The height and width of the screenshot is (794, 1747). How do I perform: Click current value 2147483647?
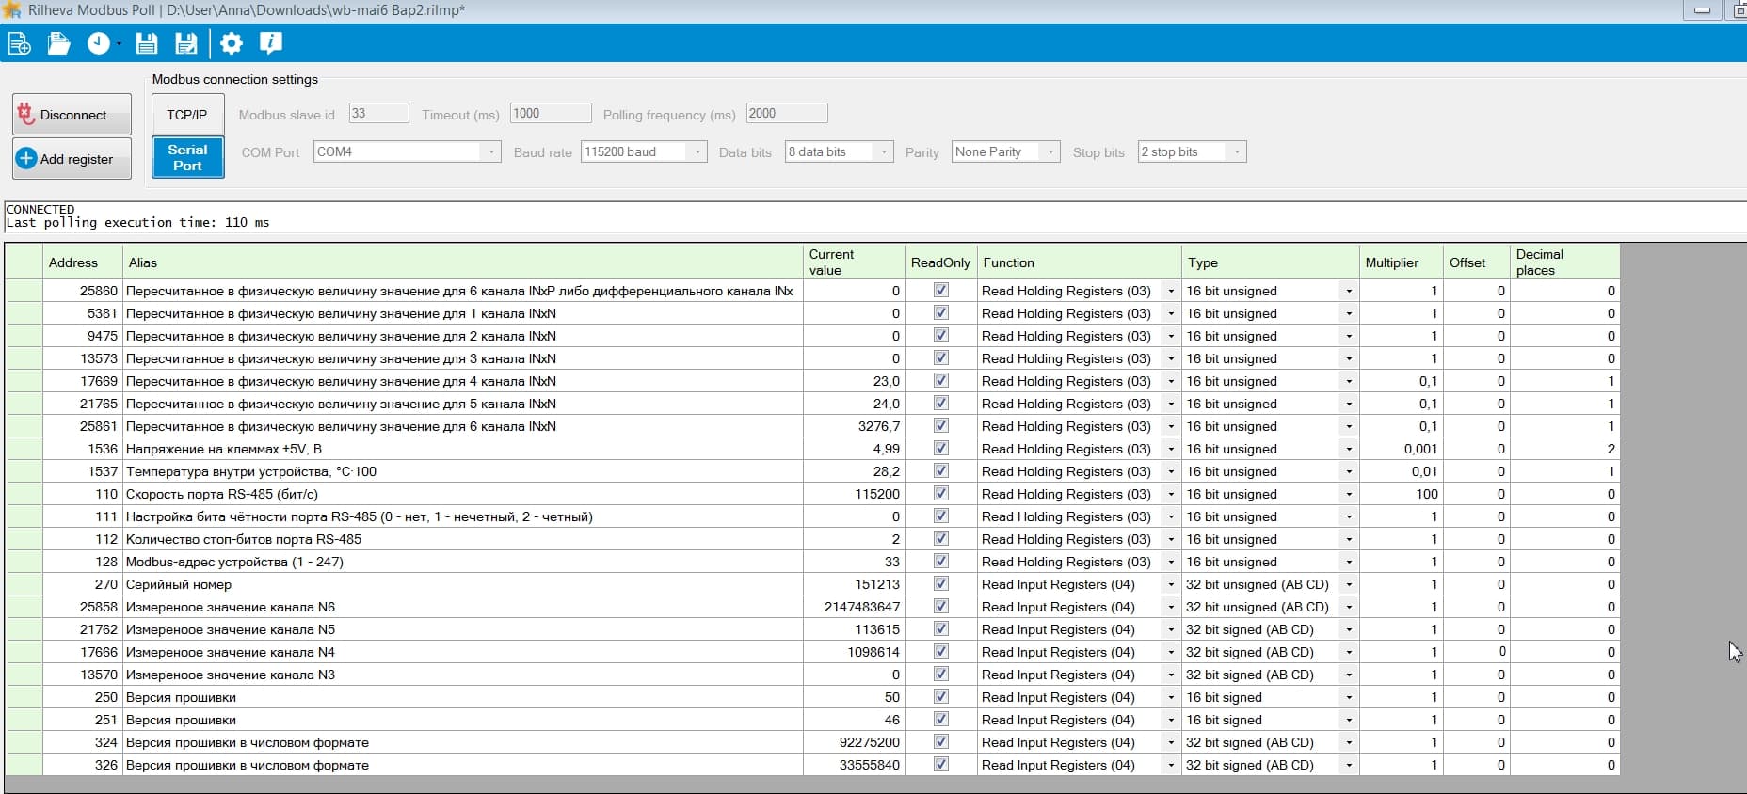pyautogui.click(x=854, y=607)
